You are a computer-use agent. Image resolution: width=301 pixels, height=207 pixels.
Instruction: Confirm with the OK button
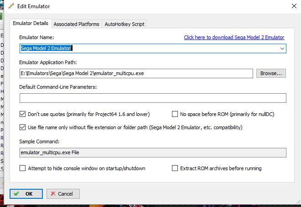pyautogui.click(x=26, y=194)
